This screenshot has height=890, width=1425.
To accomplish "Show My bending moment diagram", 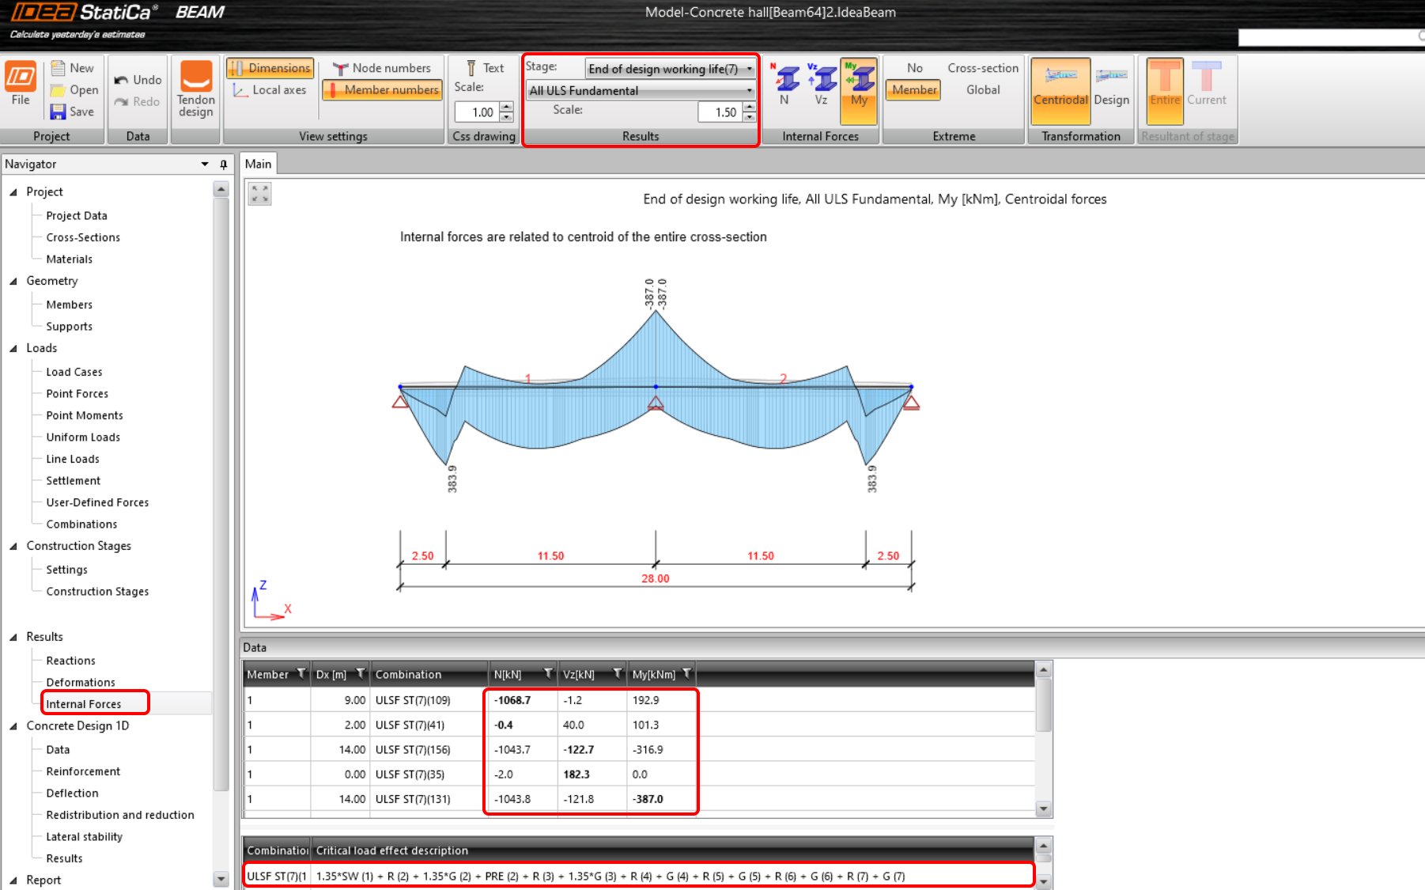I will click(x=859, y=90).
